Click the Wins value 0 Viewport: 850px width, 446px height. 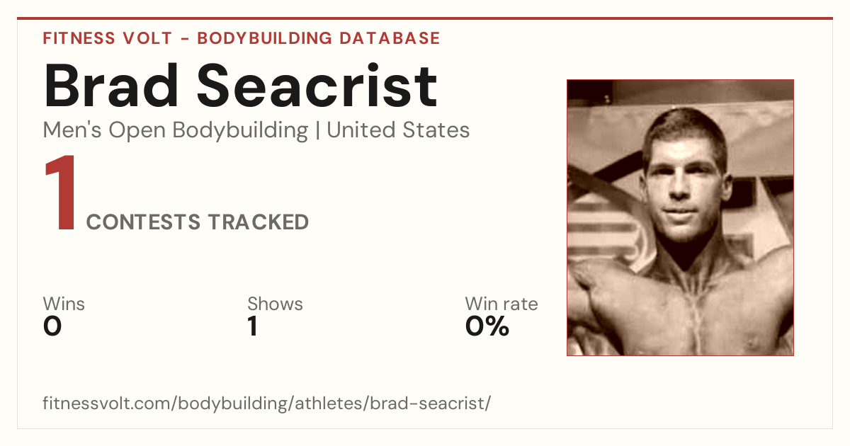pos(52,326)
